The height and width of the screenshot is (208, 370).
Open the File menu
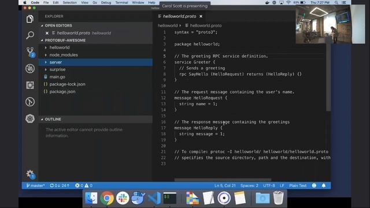tap(46, 2)
